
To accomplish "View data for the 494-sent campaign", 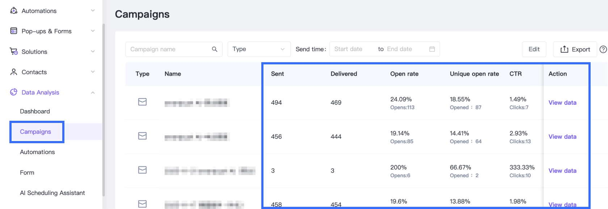I will [562, 103].
